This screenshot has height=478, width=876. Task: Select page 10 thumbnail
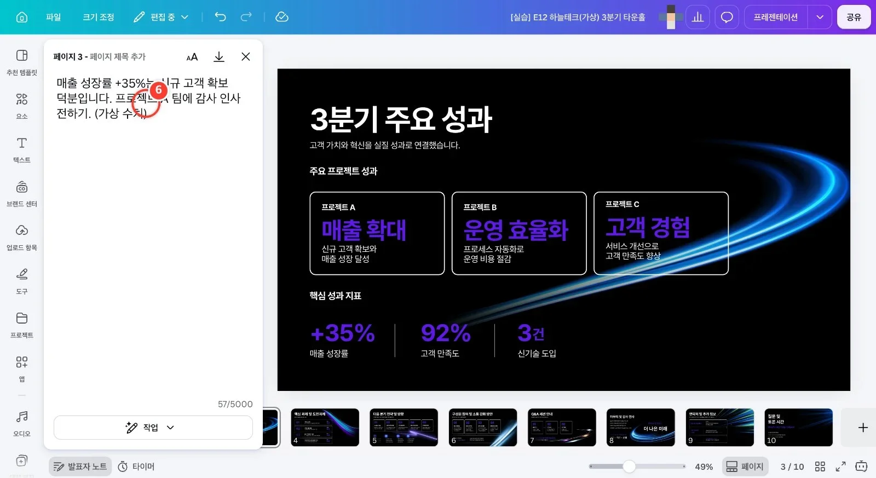click(x=798, y=428)
